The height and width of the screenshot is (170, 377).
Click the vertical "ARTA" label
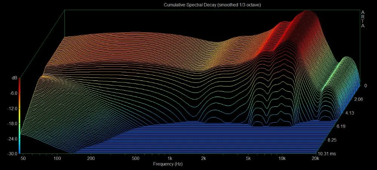[x=363, y=19]
